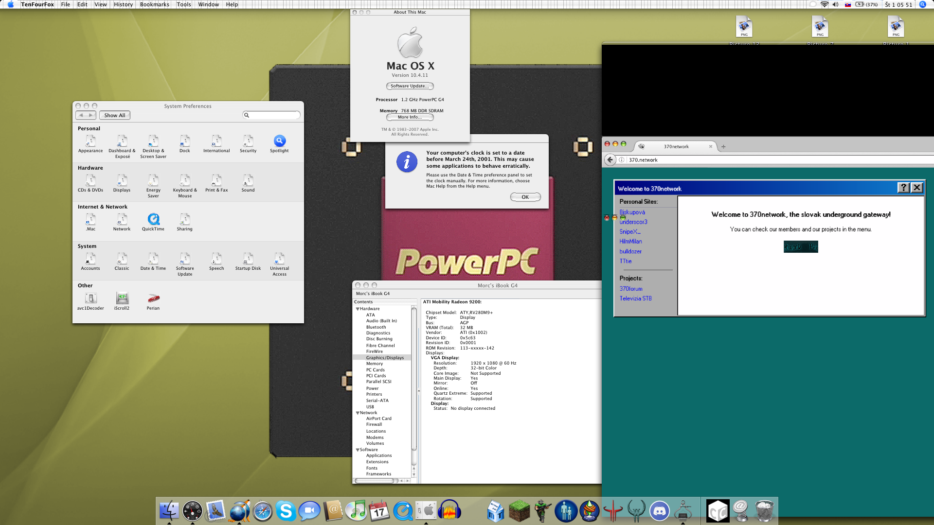Open Appearance in System Preferences
This screenshot has width=934, height=525.
[x=90, y=144]
